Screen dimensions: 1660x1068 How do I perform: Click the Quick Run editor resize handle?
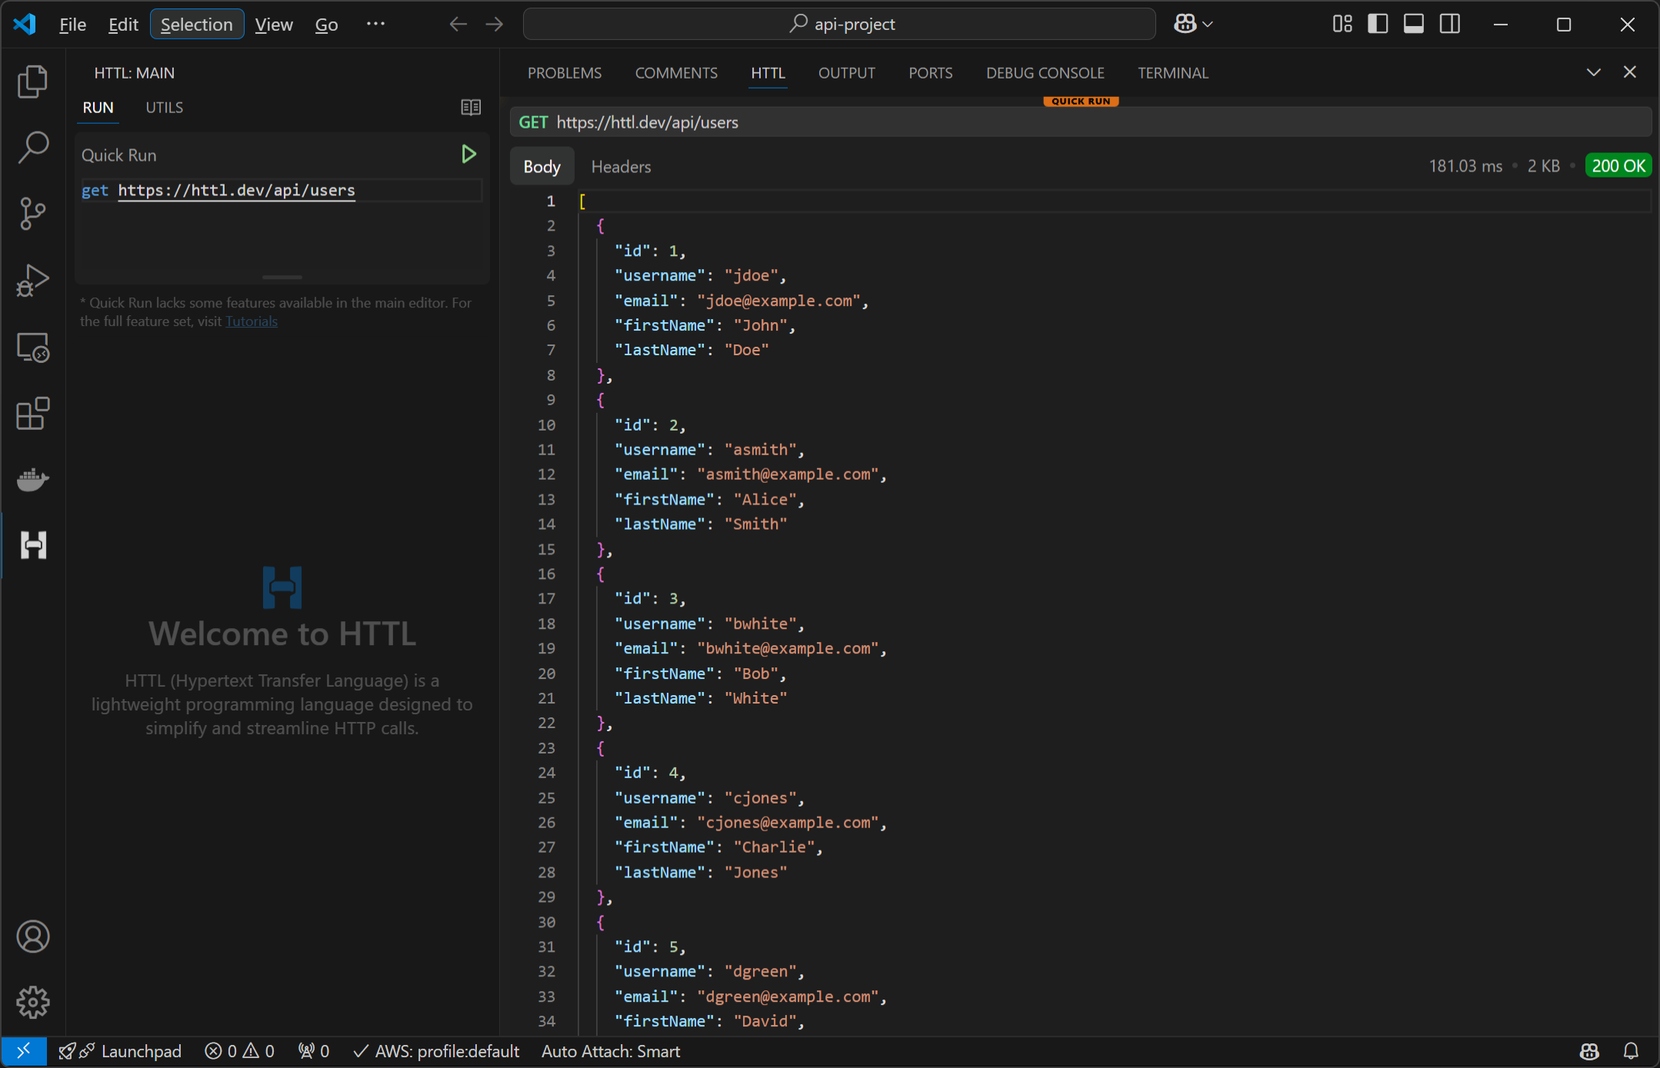click(282, 278)
